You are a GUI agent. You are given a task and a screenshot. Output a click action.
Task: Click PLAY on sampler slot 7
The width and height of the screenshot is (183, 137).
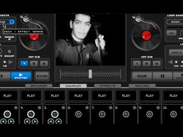102,96
